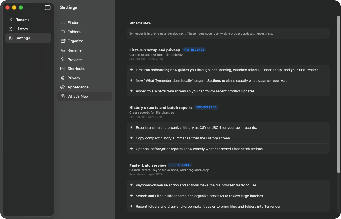Switch to Organize settings

coord(85,41)
